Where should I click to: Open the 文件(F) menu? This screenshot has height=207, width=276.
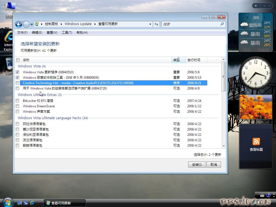click(x=22, y=33)
